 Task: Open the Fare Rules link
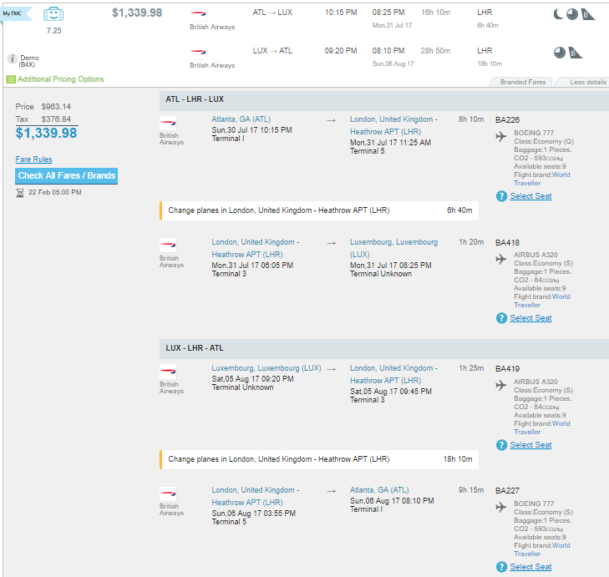tap(33, 159)
